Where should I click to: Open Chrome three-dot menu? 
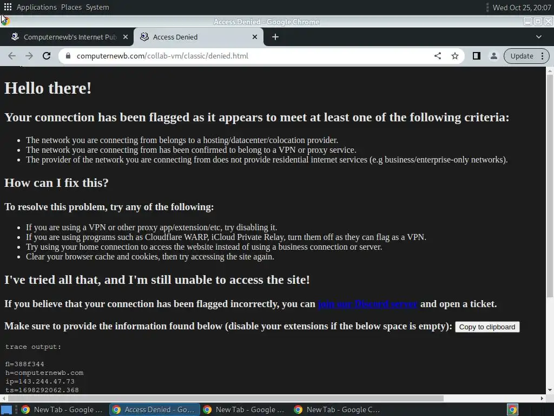(542, 56)
